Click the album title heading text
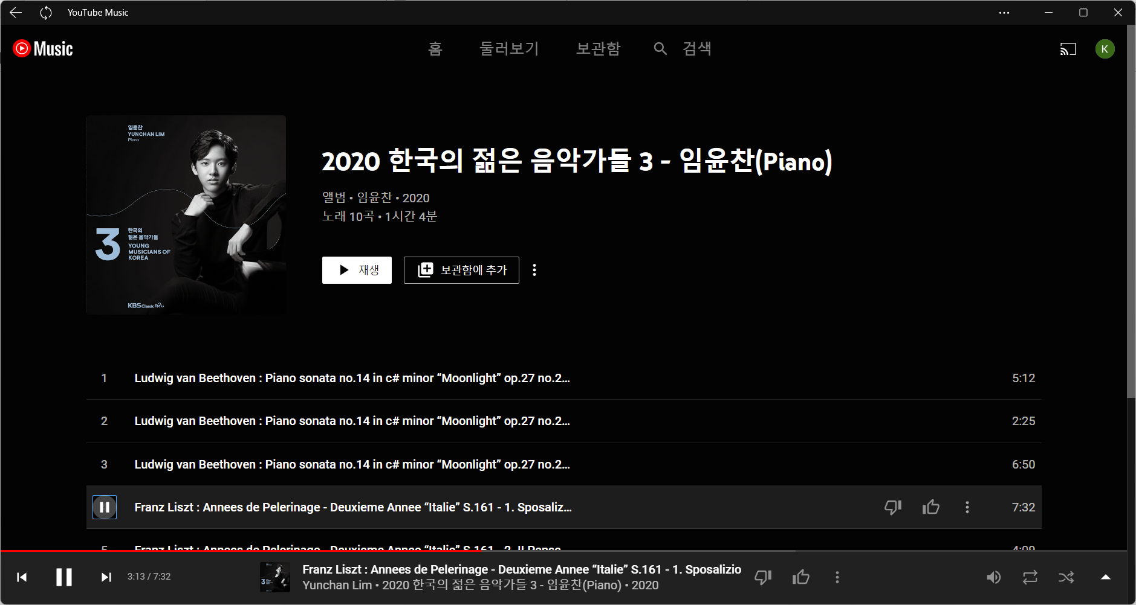Image resolution: width=1136 pixels, height=605 pixels. click(x=577, y=161)
